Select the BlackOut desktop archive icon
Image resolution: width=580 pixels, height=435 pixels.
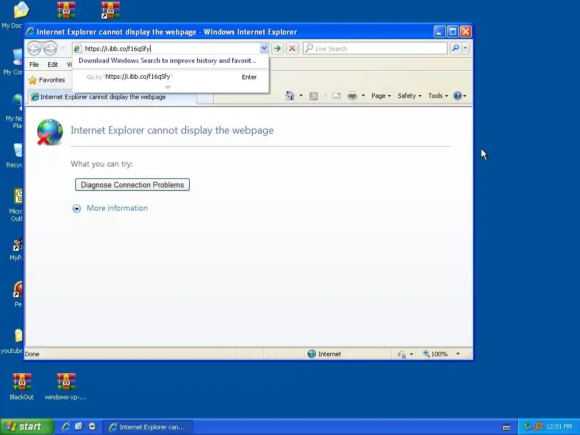coord(22,386)
